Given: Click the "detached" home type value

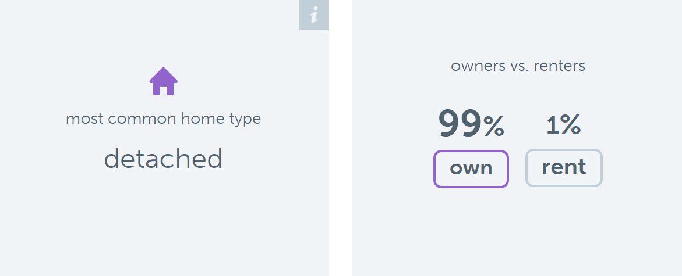Looking at the screenshot, I should tap(163, 159).
